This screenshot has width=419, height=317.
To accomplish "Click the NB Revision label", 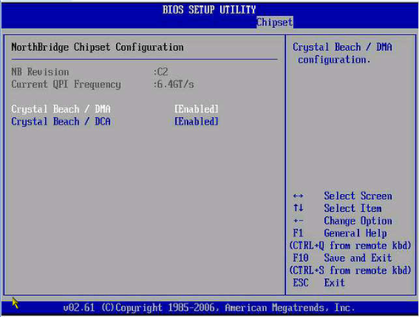I will pos(40,72).
